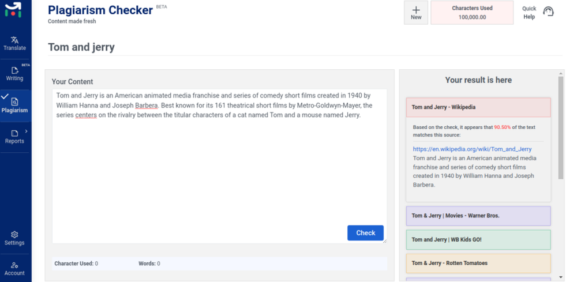Click the results scrollbar down arrow

point(560,277)
